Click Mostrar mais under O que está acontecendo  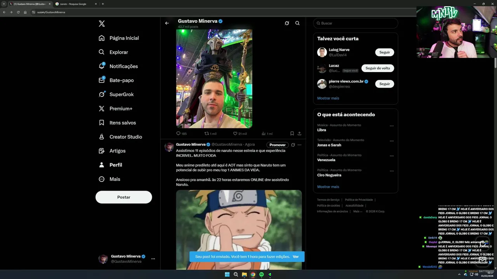pos(328,187)
